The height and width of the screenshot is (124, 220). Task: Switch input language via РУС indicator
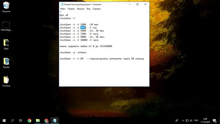tap(196, 121)
